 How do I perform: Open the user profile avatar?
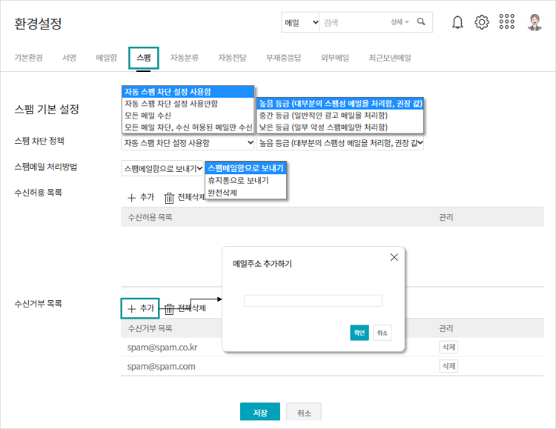pyautogui.click(x=535, y=22)
